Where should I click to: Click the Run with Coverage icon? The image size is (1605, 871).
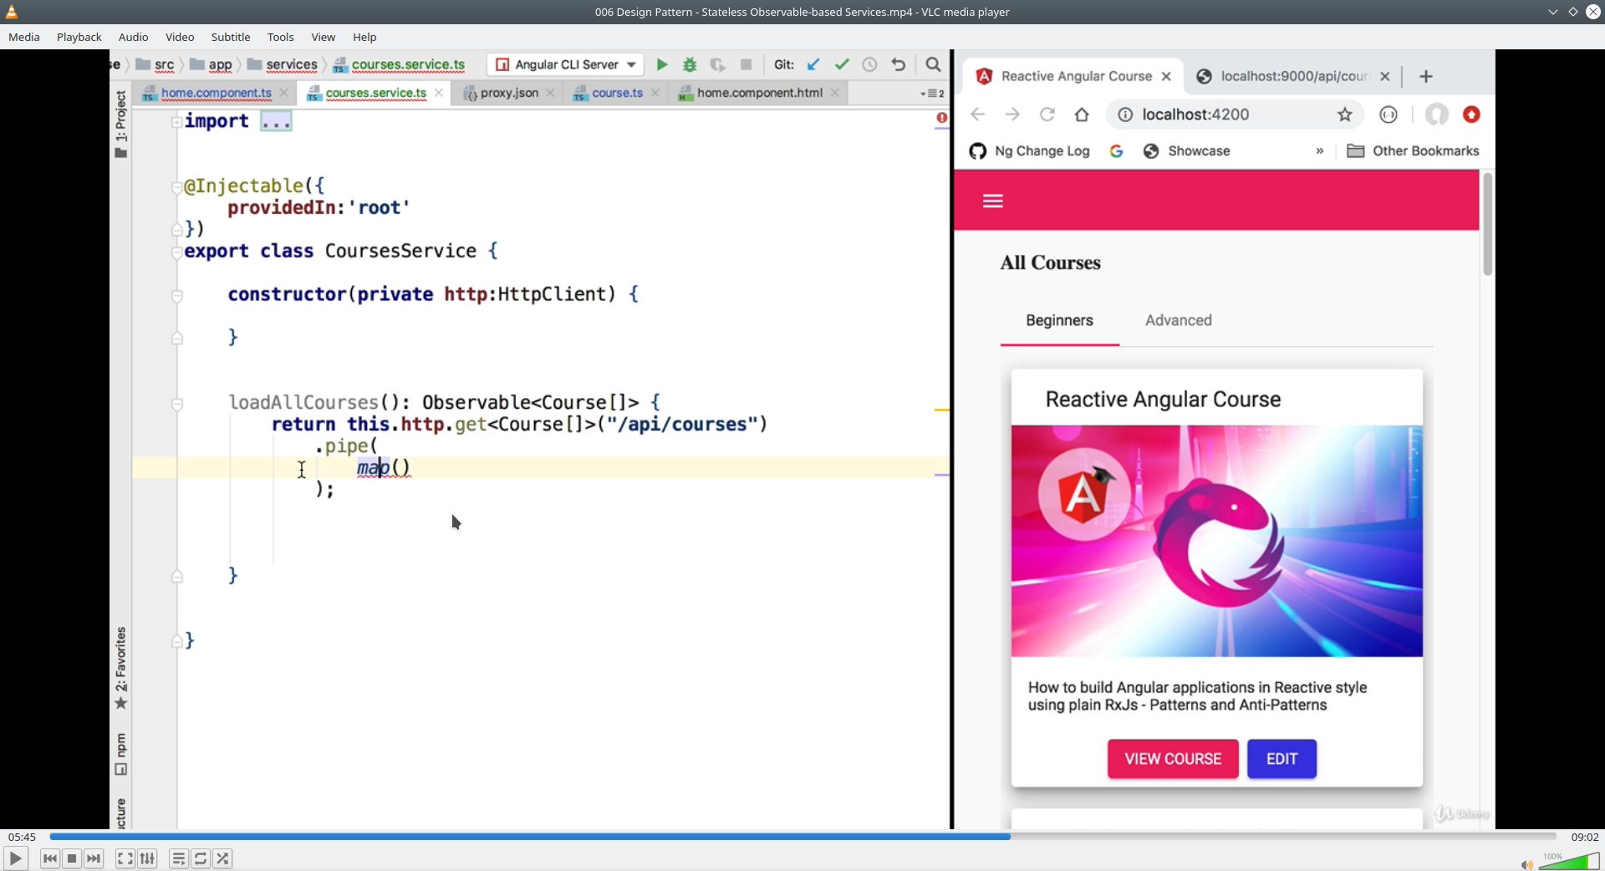click(x=717, y=64)
